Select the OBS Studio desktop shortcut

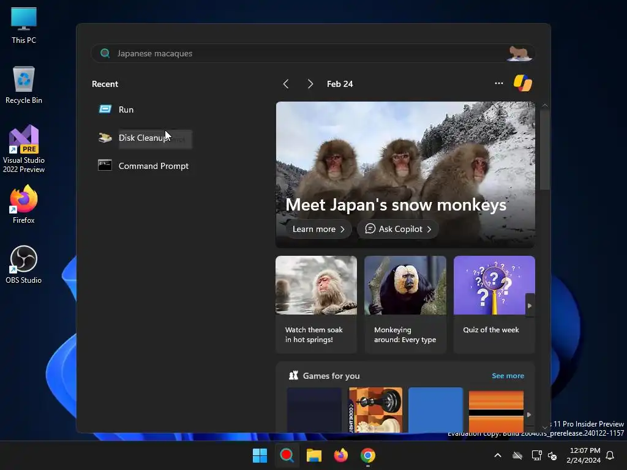pyautogui.click(x=24, y=264)
